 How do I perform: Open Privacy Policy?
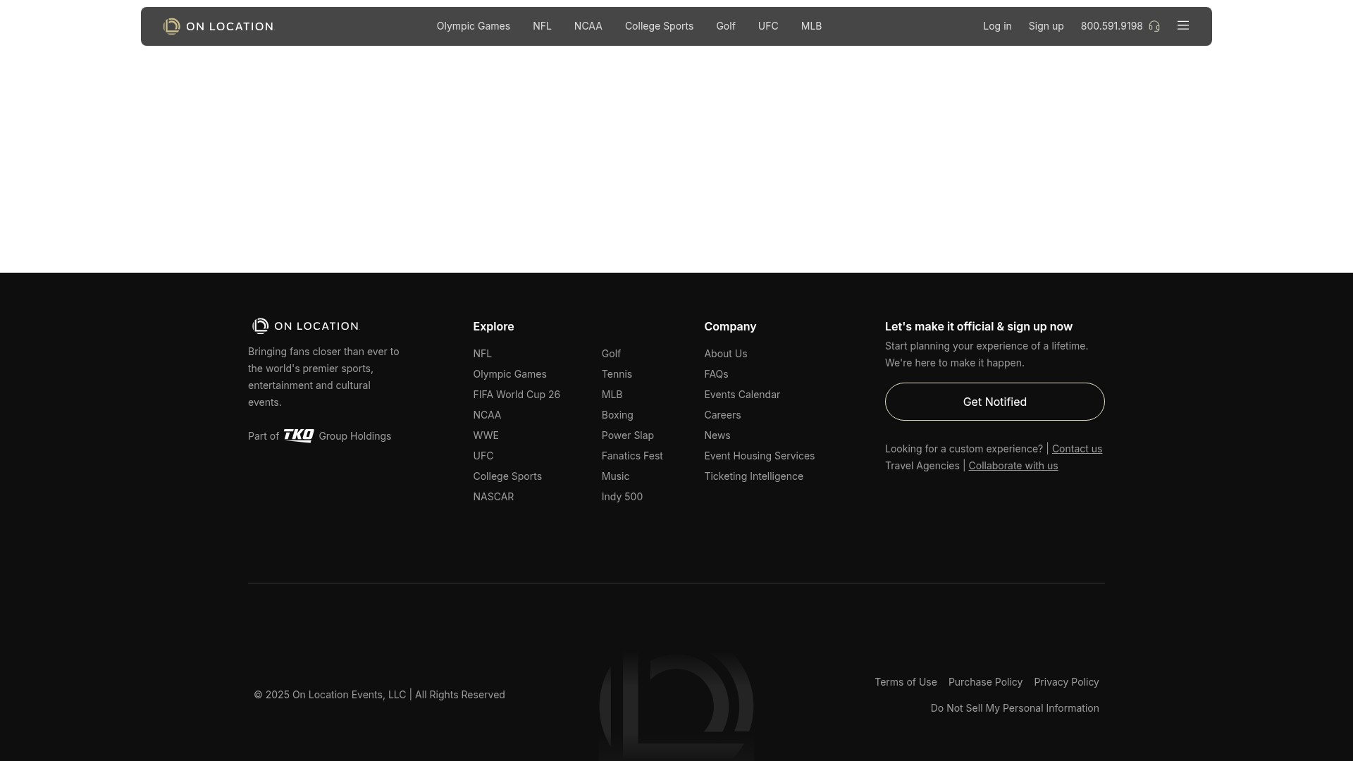click(x=1066, y=682)
